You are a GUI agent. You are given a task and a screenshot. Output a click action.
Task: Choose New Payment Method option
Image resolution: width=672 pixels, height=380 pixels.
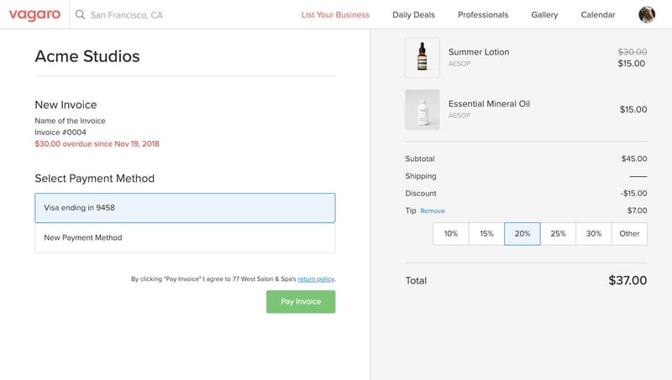pyautogui.click(x=185, y=237)
